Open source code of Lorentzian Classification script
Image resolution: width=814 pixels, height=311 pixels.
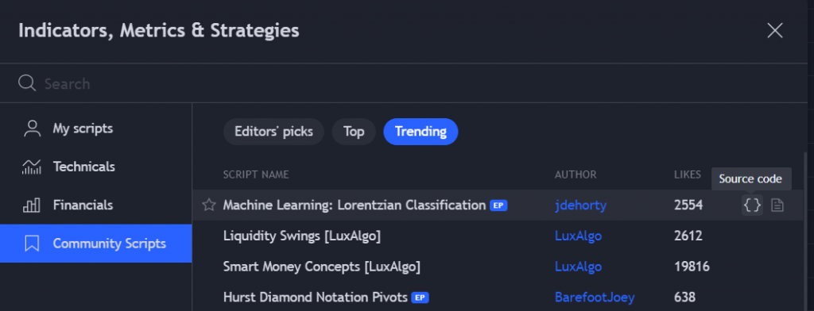pos(752,205)
